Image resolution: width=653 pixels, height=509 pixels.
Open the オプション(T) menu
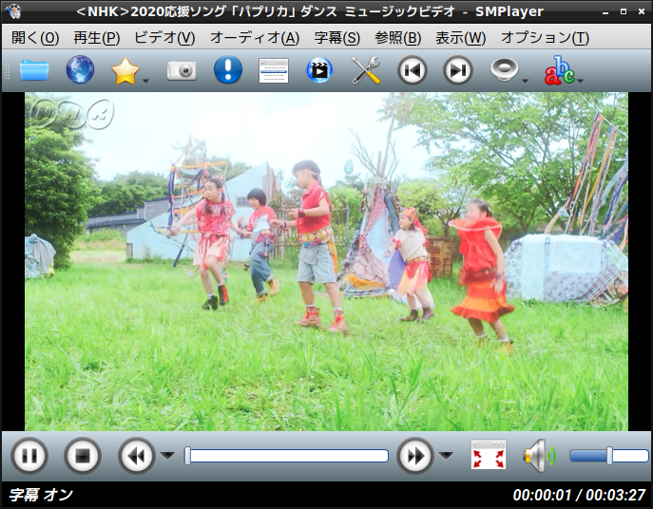tap(545, 38)
